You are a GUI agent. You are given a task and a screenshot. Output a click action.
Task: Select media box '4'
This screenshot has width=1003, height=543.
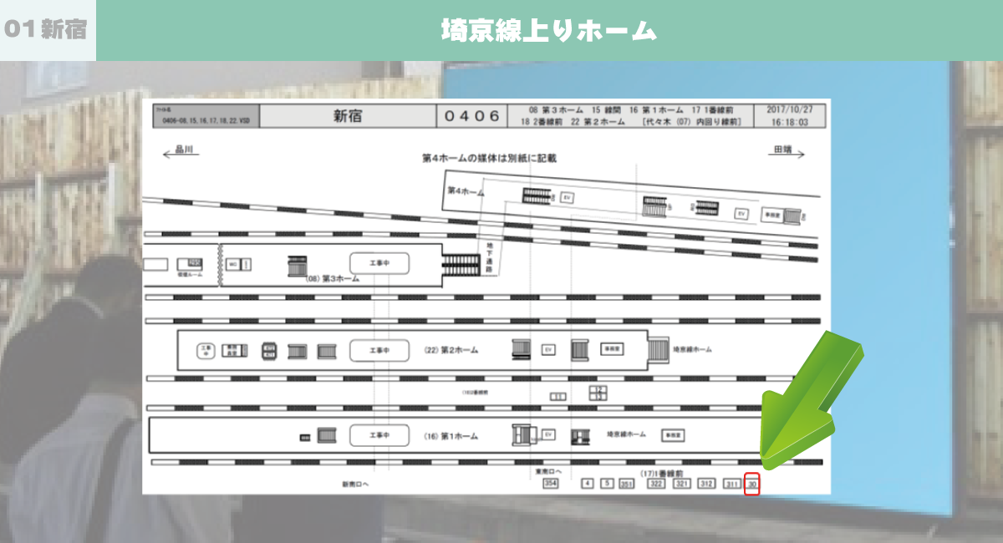(588, 484)
